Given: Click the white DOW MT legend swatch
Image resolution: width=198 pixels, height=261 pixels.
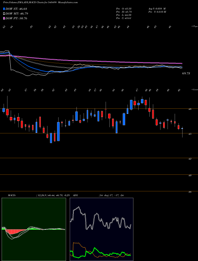Looking at the screenshot, I should point(4,14).
